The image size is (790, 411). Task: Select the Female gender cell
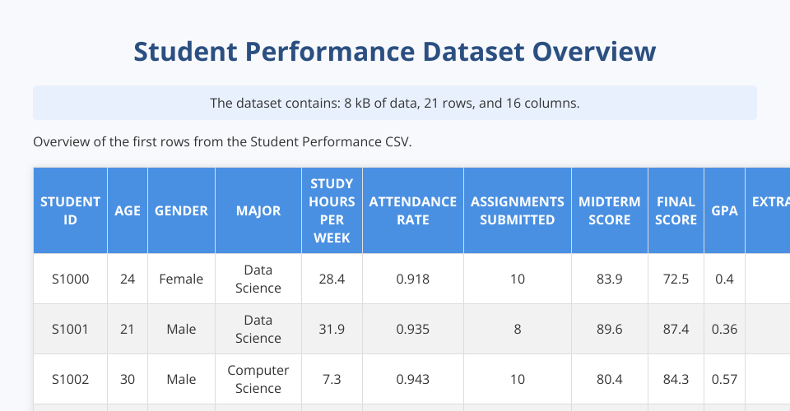[181, 279]
